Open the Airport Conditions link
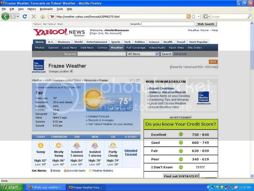This screenshot has height=191, width=254. pos(162,88)
